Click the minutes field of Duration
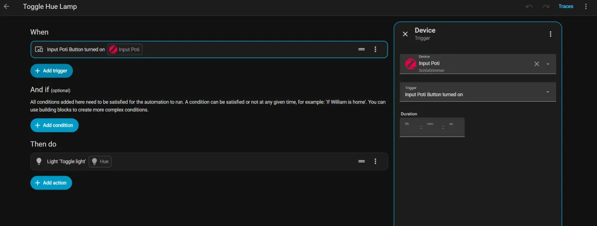This screenshot has height=226, width=597. [x=432, y=127]
